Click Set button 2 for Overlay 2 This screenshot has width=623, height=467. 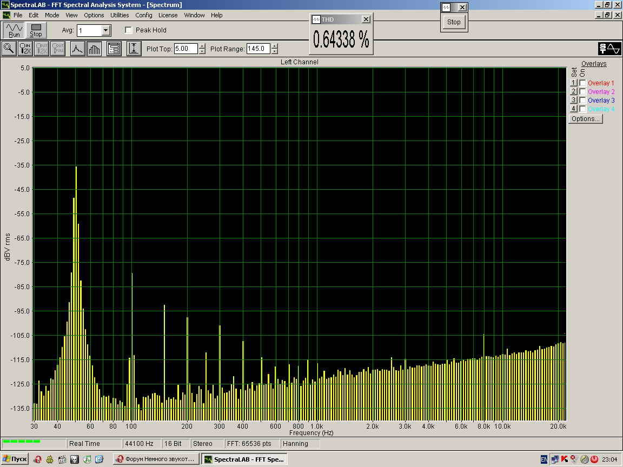tap(574, 92)
